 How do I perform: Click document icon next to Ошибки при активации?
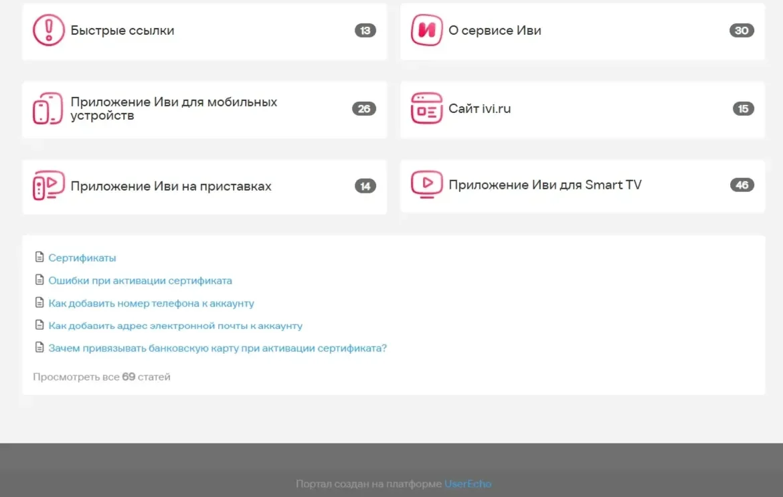point(39,280)
